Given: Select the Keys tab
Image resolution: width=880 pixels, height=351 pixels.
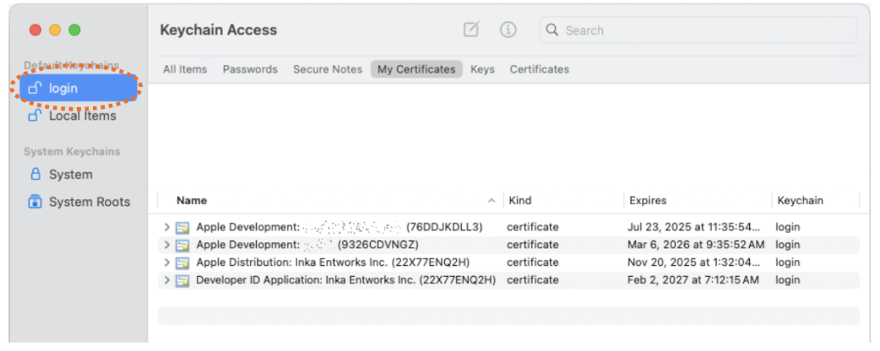Looking at the screenshot, I should tap(482, 69).
